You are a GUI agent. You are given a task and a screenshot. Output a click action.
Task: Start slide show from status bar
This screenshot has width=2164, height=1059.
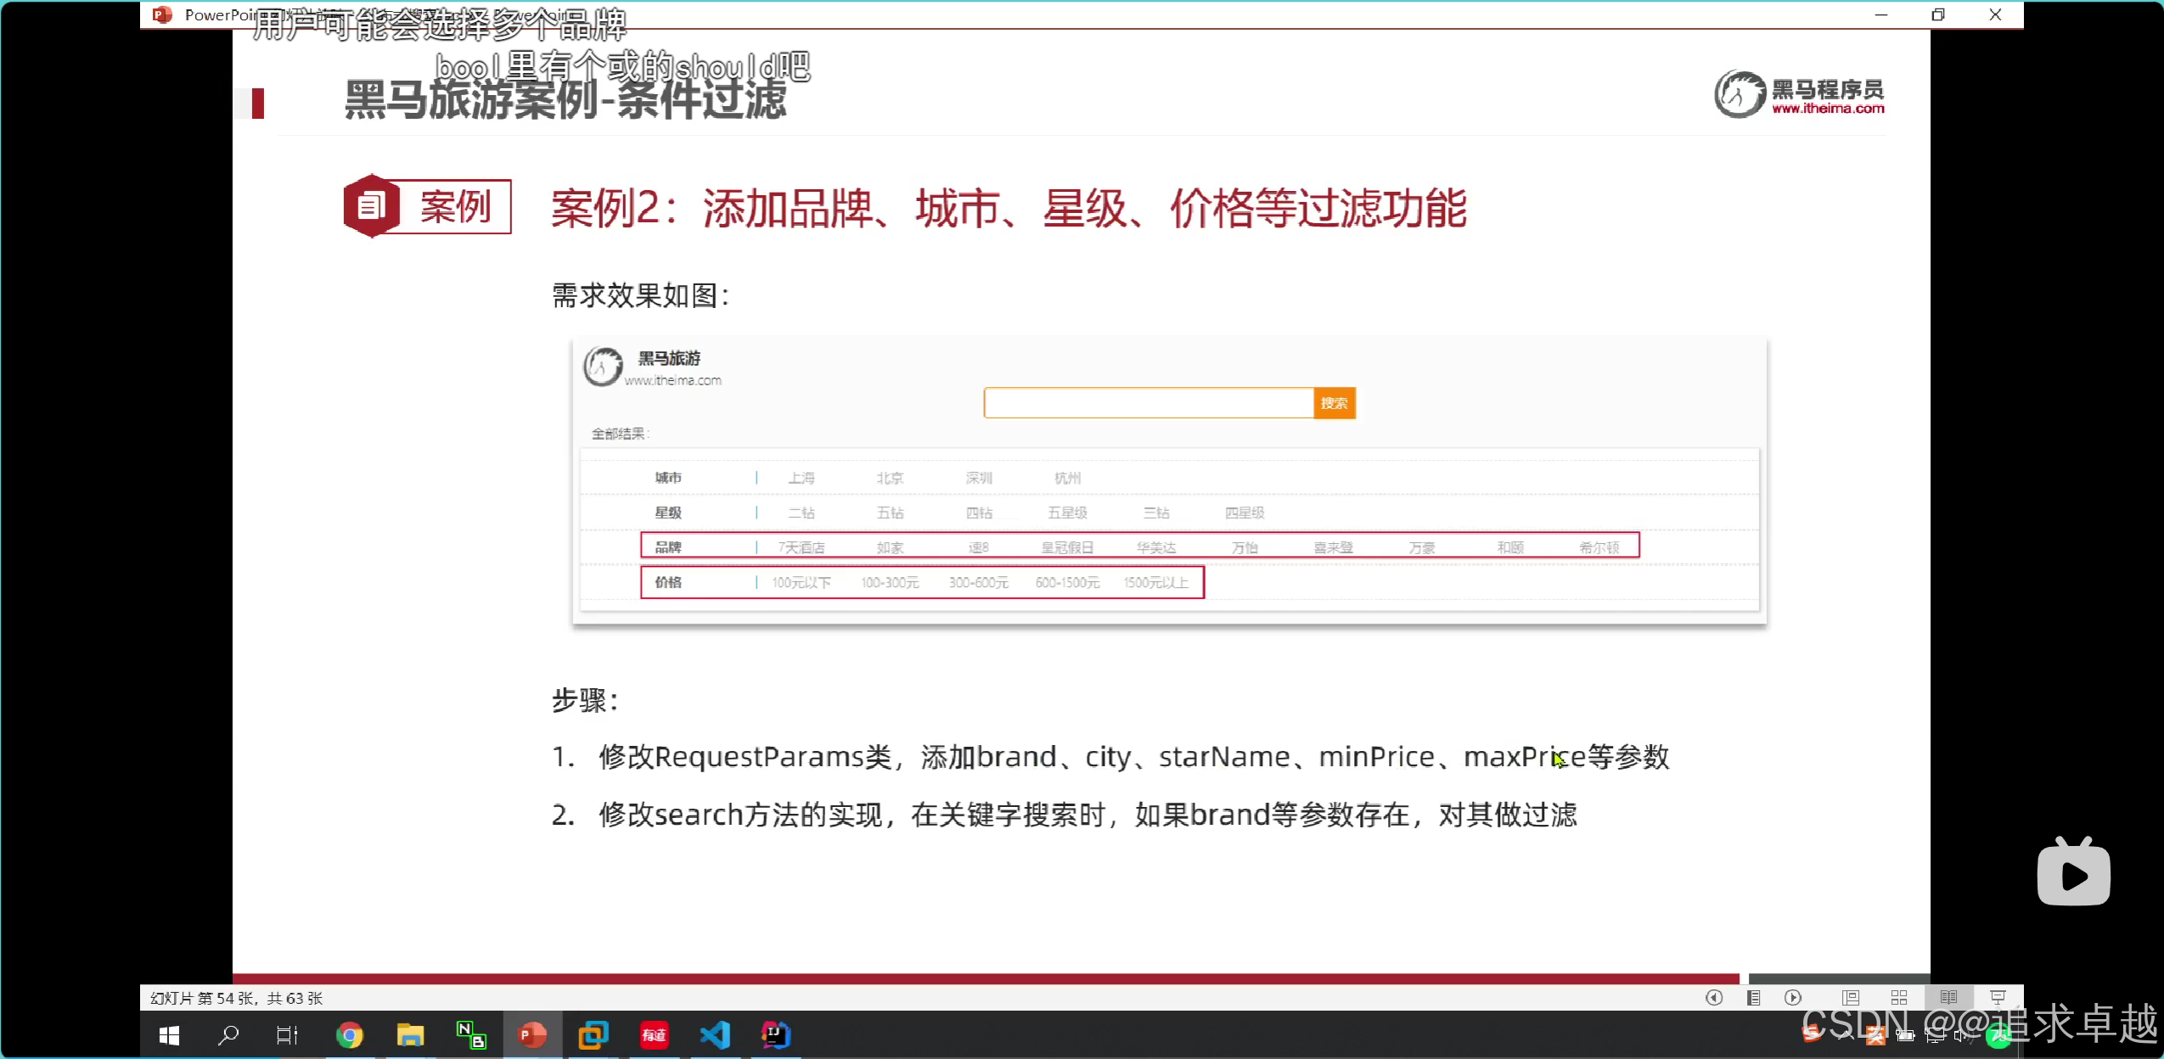(x=1998, y=998)
